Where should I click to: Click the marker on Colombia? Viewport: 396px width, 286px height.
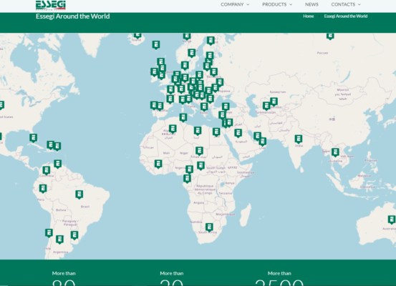[x=47, y=170]
